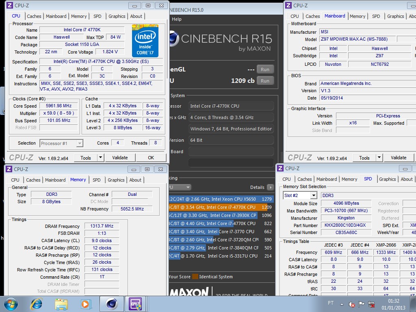The height and width of the screenshot is (312, 416).
Task: Expand Tools dropdown arrow in CPU window
Action: tap(101, 158)
